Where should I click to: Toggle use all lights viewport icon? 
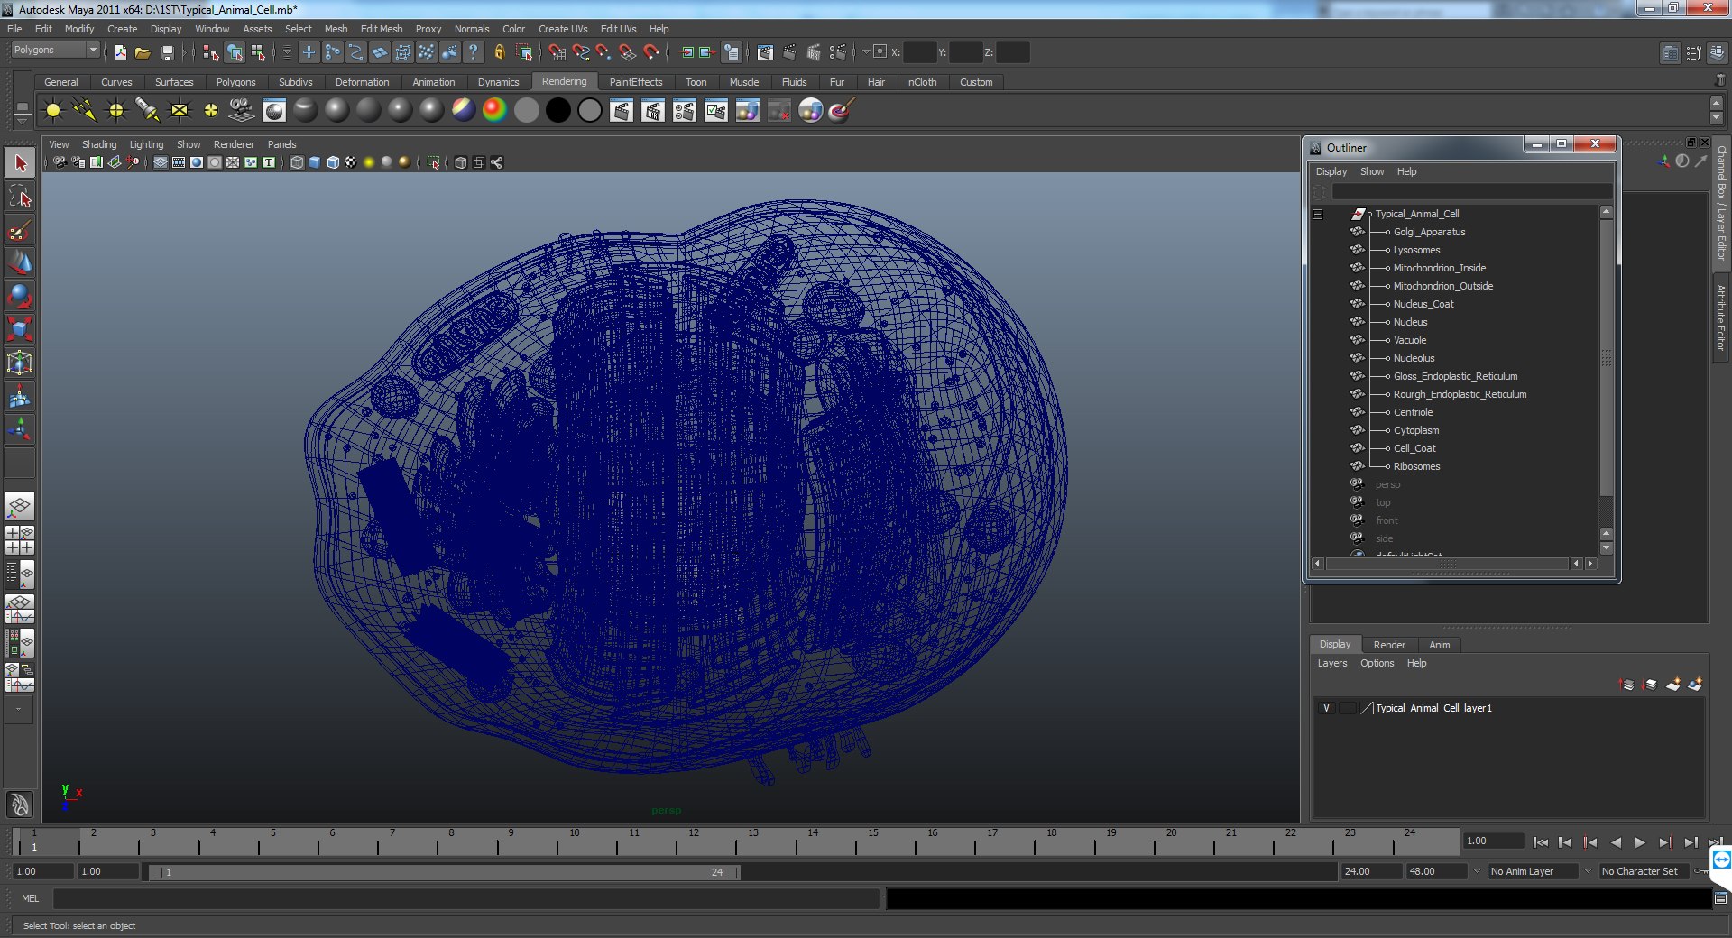pyautogui.click(x=369, y=162)
